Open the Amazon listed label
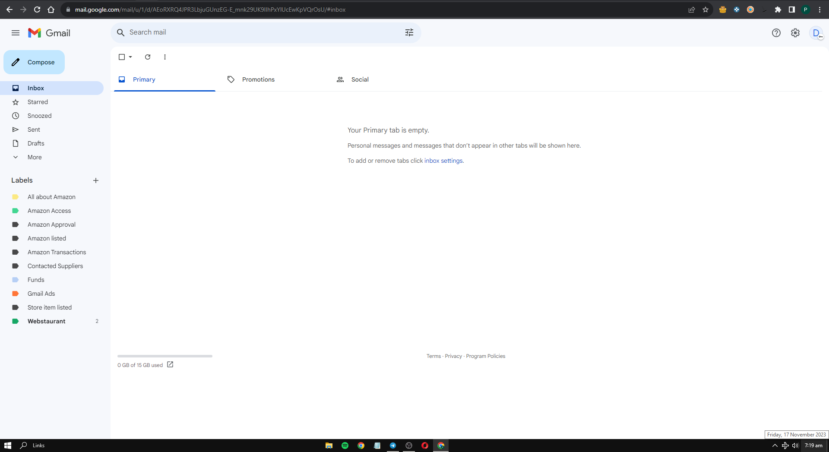829x452 pixels. coord(52,238)
